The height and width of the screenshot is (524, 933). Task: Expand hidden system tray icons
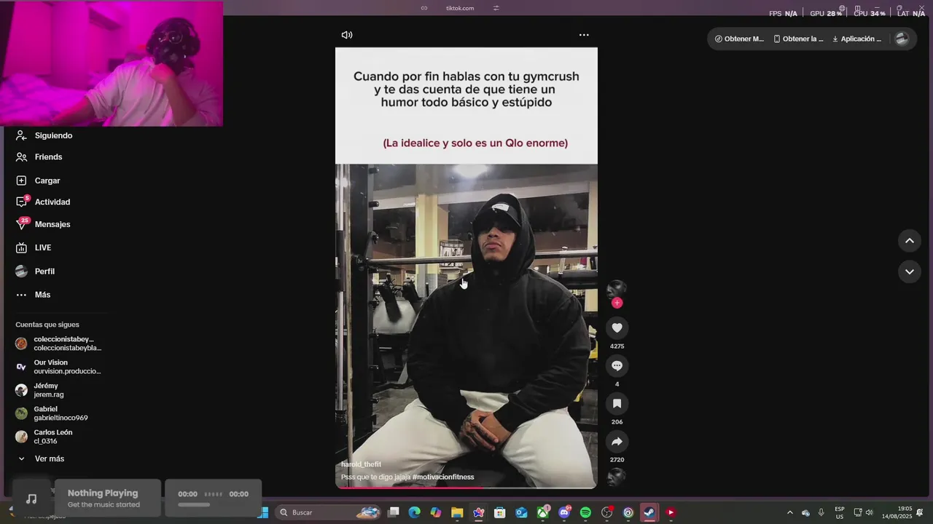click(x=790, y=512)
